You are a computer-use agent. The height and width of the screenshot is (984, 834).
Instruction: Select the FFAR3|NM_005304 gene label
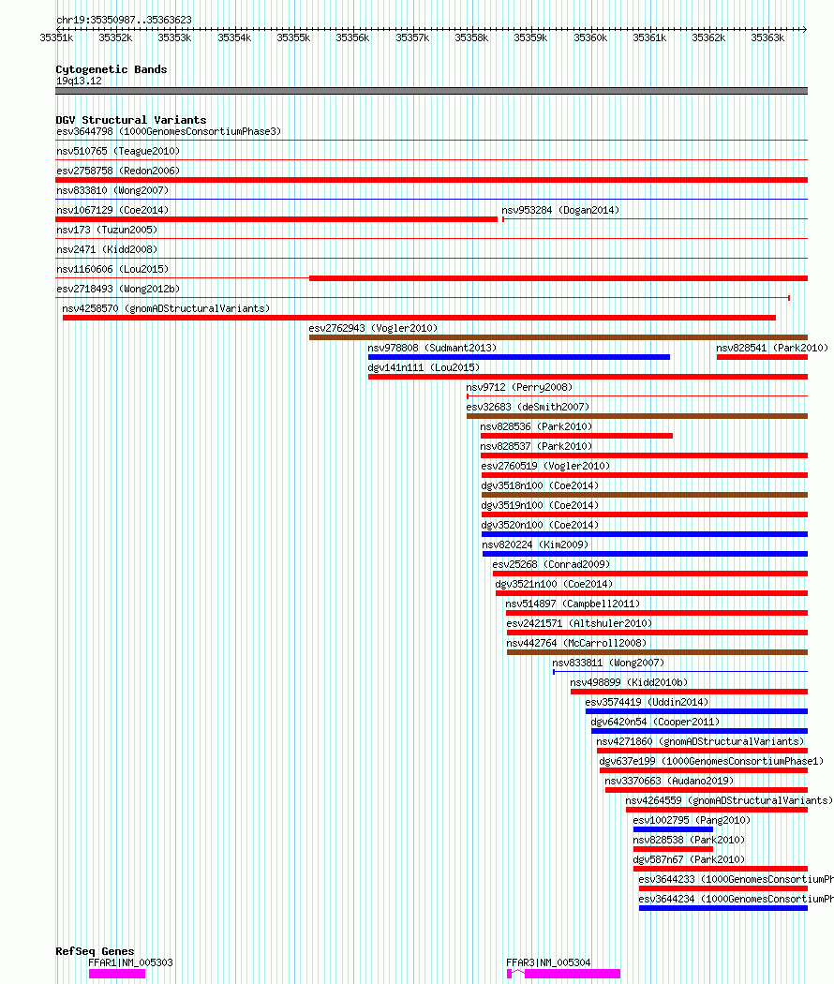tap(548, 962)
